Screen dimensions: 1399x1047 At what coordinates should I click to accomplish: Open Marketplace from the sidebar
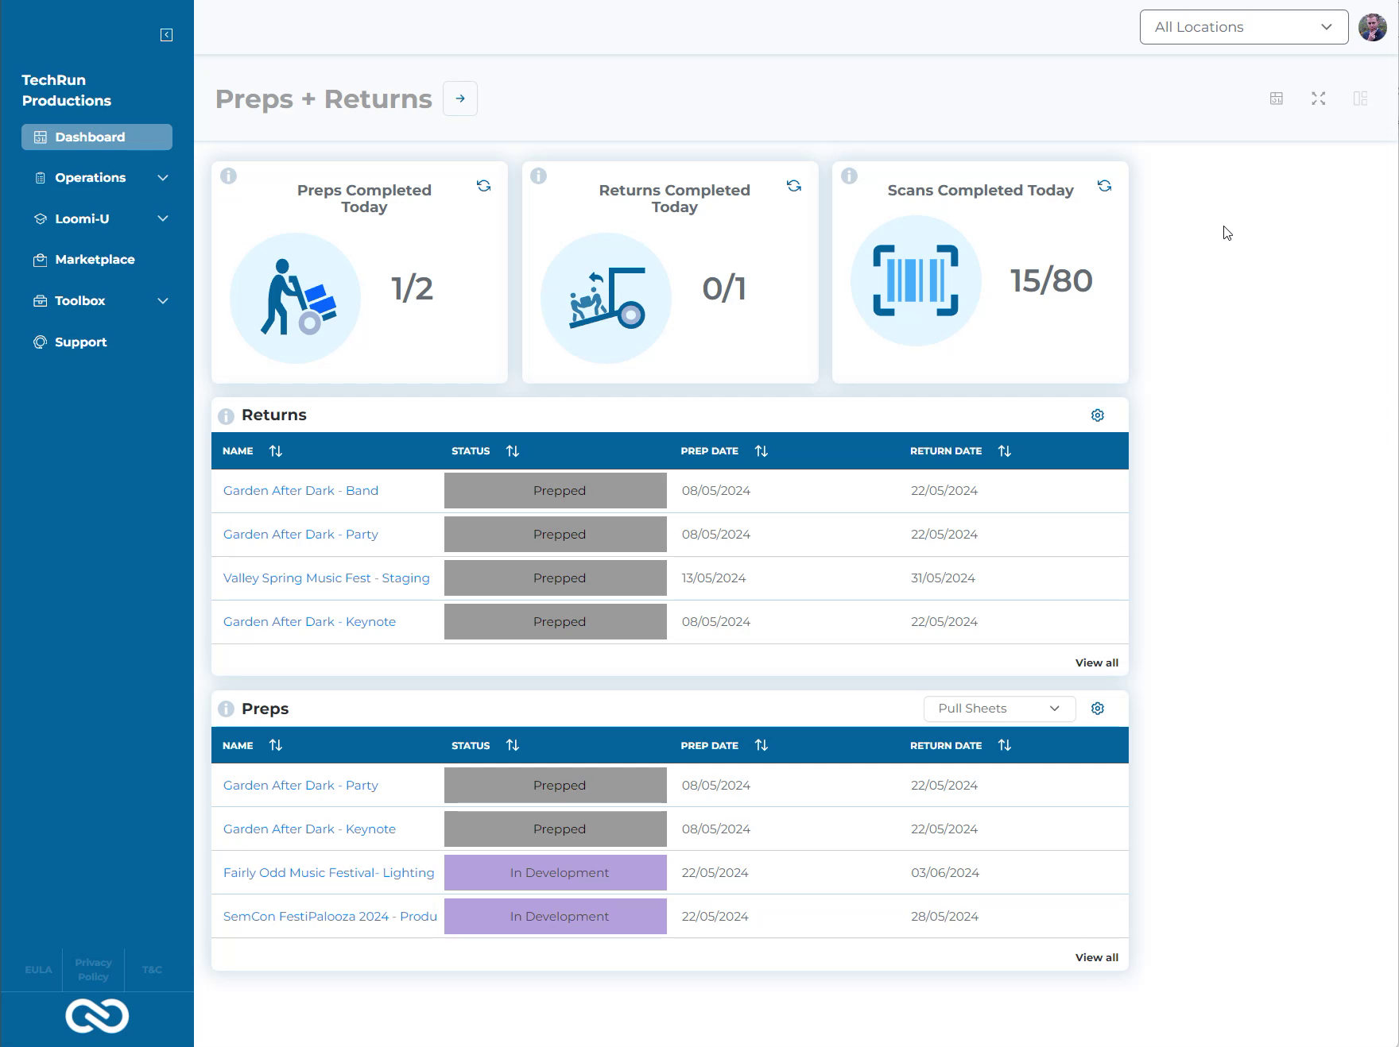pyautogui.click(x=95, y=260)
